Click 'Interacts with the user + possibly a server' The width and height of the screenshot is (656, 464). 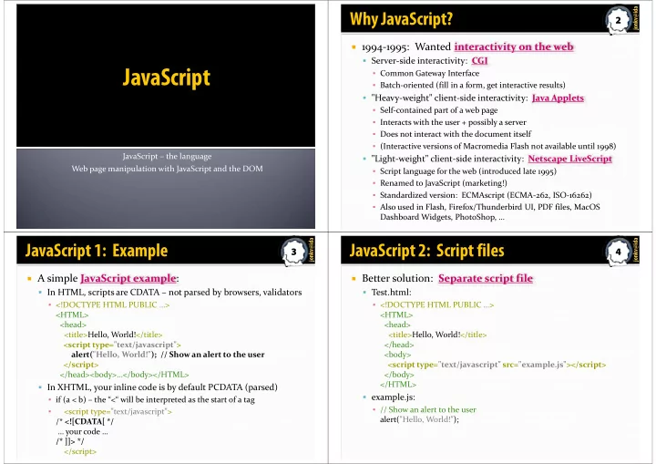pos(453,122)
